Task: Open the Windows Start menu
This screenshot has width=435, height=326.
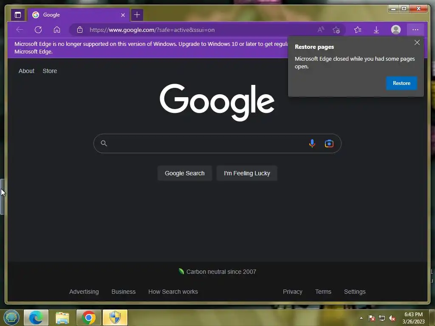Action: tap(11, 318)
